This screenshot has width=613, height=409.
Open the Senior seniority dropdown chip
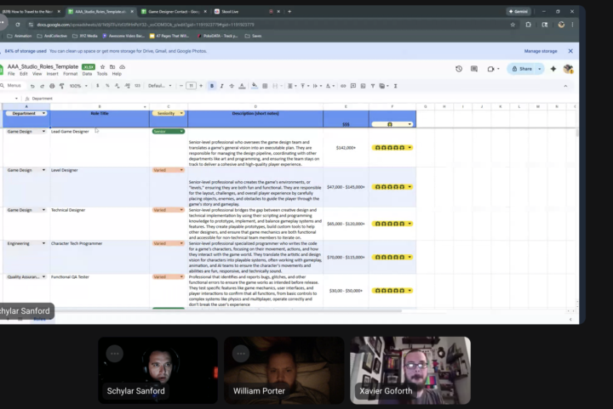click(x=168, y=132)
